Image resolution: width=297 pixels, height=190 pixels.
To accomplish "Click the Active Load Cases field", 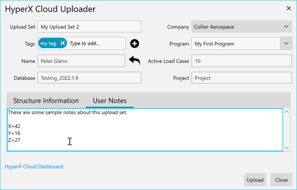I will click(x=242, y=61).
